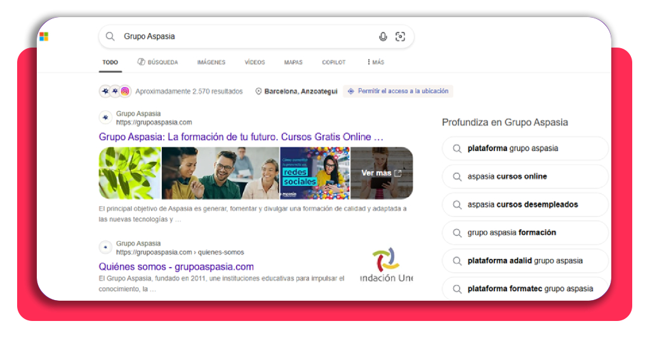This screenshot has height=340, width=650.
Task: Click the Fundación logo thumbnail
Action: point(387,265)
